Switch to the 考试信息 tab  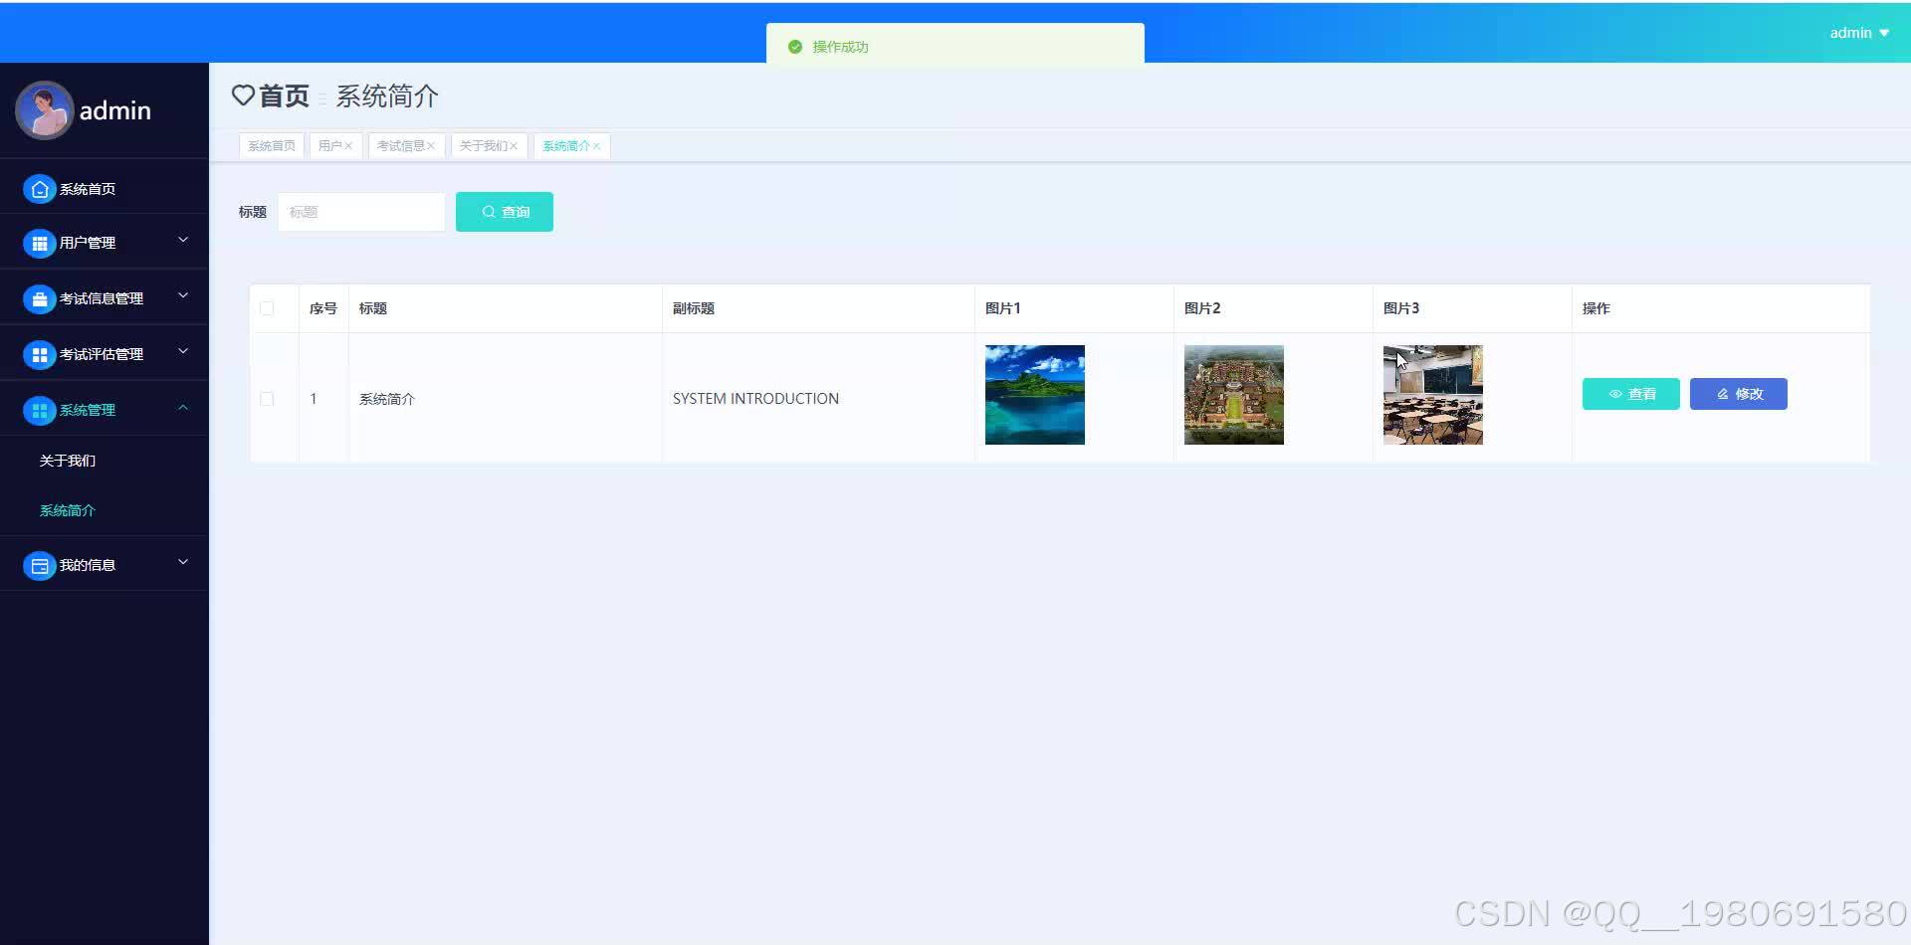click(400, 145)
